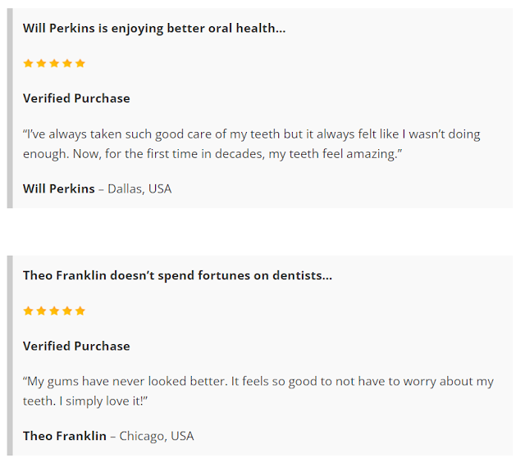Click fourth star in Theo Franklin rating
This screenshot has height=467, width=525.
[67, 311]
